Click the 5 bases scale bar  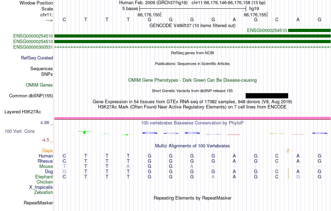tap(193, 9)
